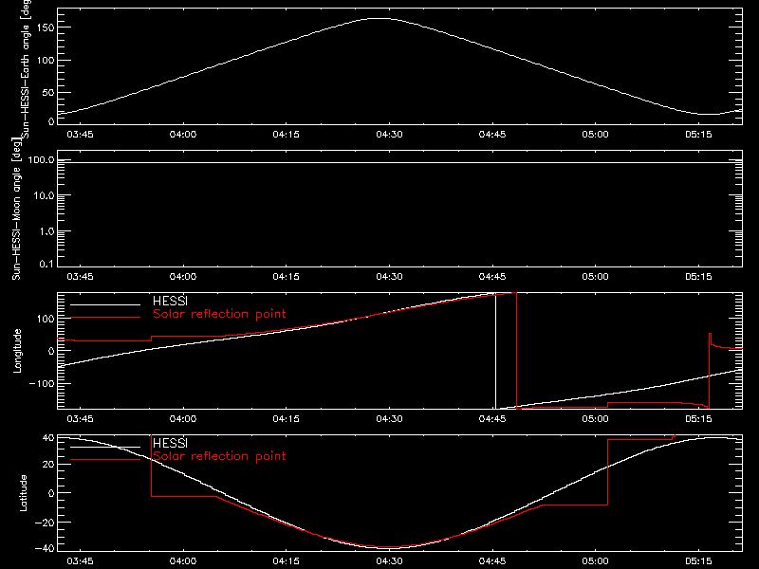Click the 40 tick on the Latitude plot
Image resolution: width=759 pixels, height=569 pixels.
tap(48, 438)
